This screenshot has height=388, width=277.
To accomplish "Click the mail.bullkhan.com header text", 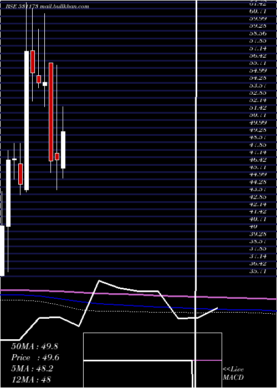I will click(64, 7).
